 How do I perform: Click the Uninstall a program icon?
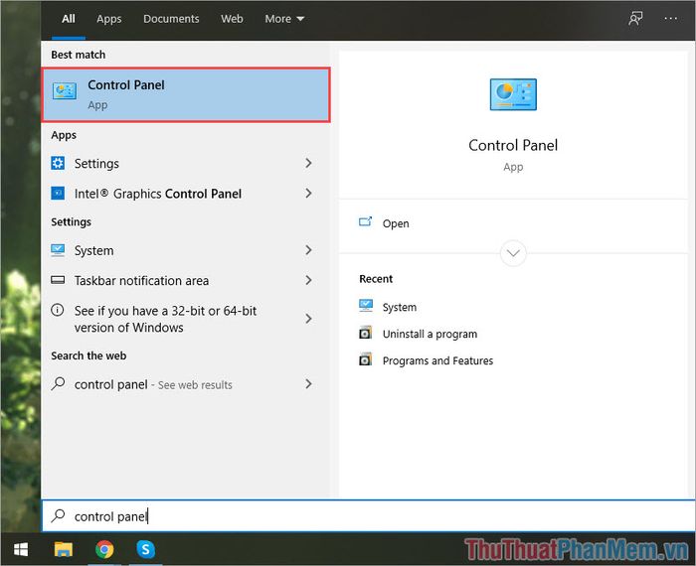(x=365, y=333)
